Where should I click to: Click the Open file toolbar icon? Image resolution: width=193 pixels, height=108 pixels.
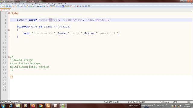click(4, 6)
